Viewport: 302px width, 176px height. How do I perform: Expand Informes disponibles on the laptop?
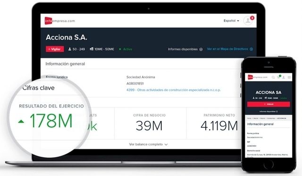[x=185, y=49]
